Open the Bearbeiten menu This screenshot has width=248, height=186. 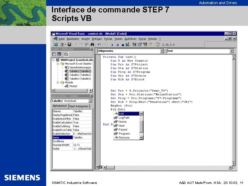[x=73, y=39]
